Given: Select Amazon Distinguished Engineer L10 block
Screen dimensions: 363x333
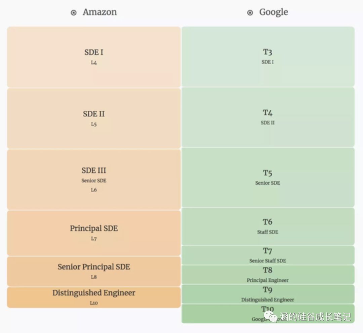Looking at the screenshot, I should [94, 297].
